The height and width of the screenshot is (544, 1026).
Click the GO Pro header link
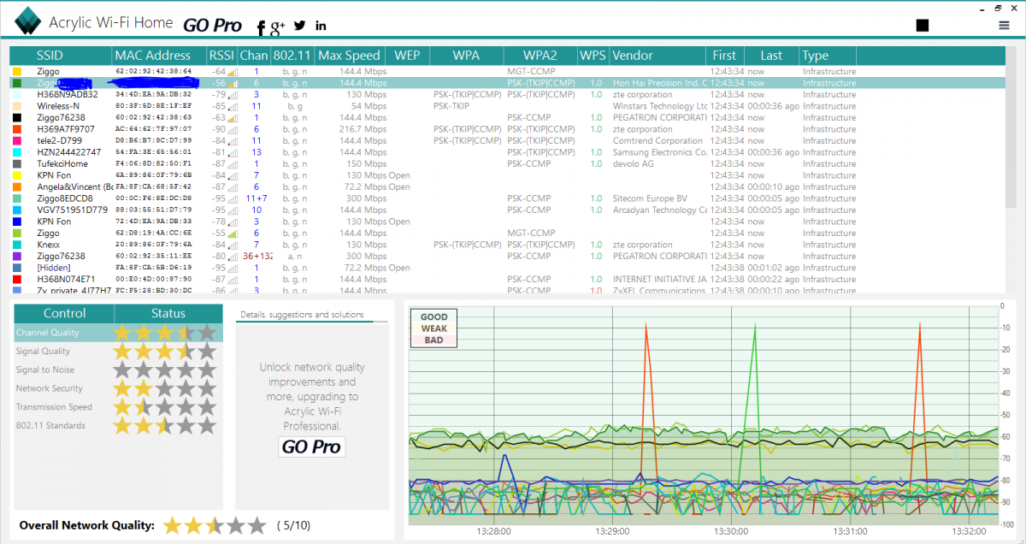click(x=212, y=26)
